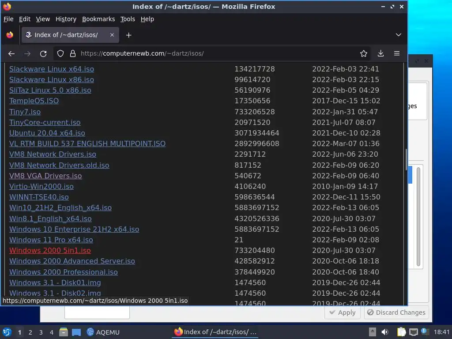Open the Ubuntu 20.04 x64.iso link
This screenshot has width=452, height=339.
click(47, 133)
